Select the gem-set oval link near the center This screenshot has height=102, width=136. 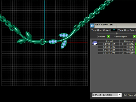[53, 42]
